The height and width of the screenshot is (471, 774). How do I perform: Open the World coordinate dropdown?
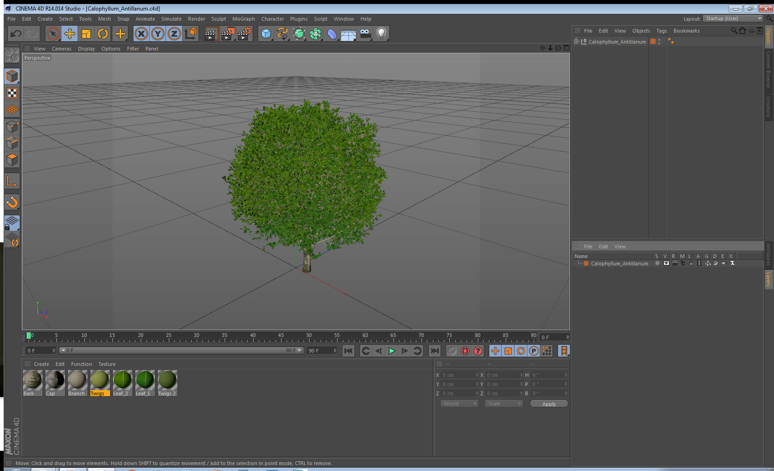459,404
